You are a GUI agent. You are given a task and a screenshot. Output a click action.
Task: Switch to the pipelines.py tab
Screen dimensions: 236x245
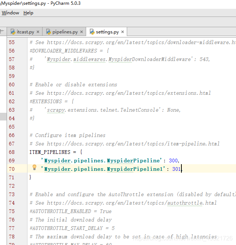pos(65,32)
